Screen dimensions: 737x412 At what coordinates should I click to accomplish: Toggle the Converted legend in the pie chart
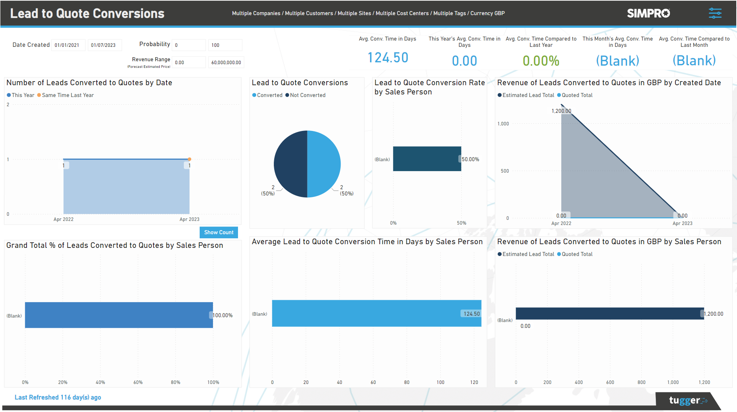(x=267, y=95)
